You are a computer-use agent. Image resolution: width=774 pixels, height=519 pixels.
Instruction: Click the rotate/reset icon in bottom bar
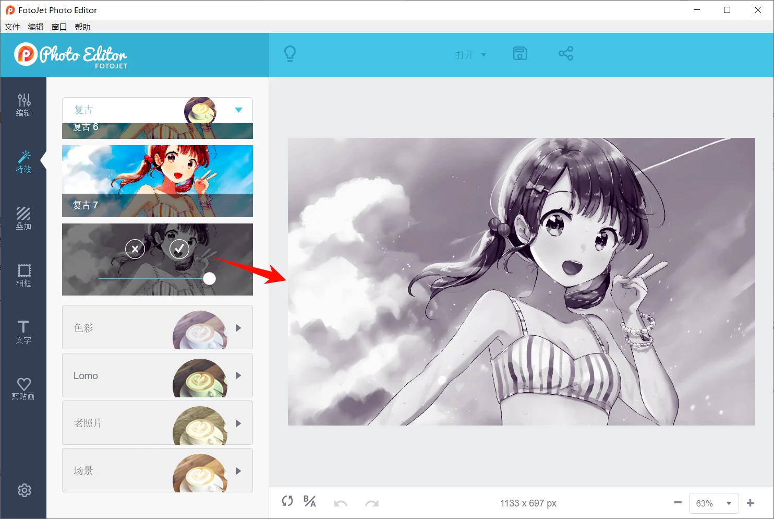tap(287, 501)
